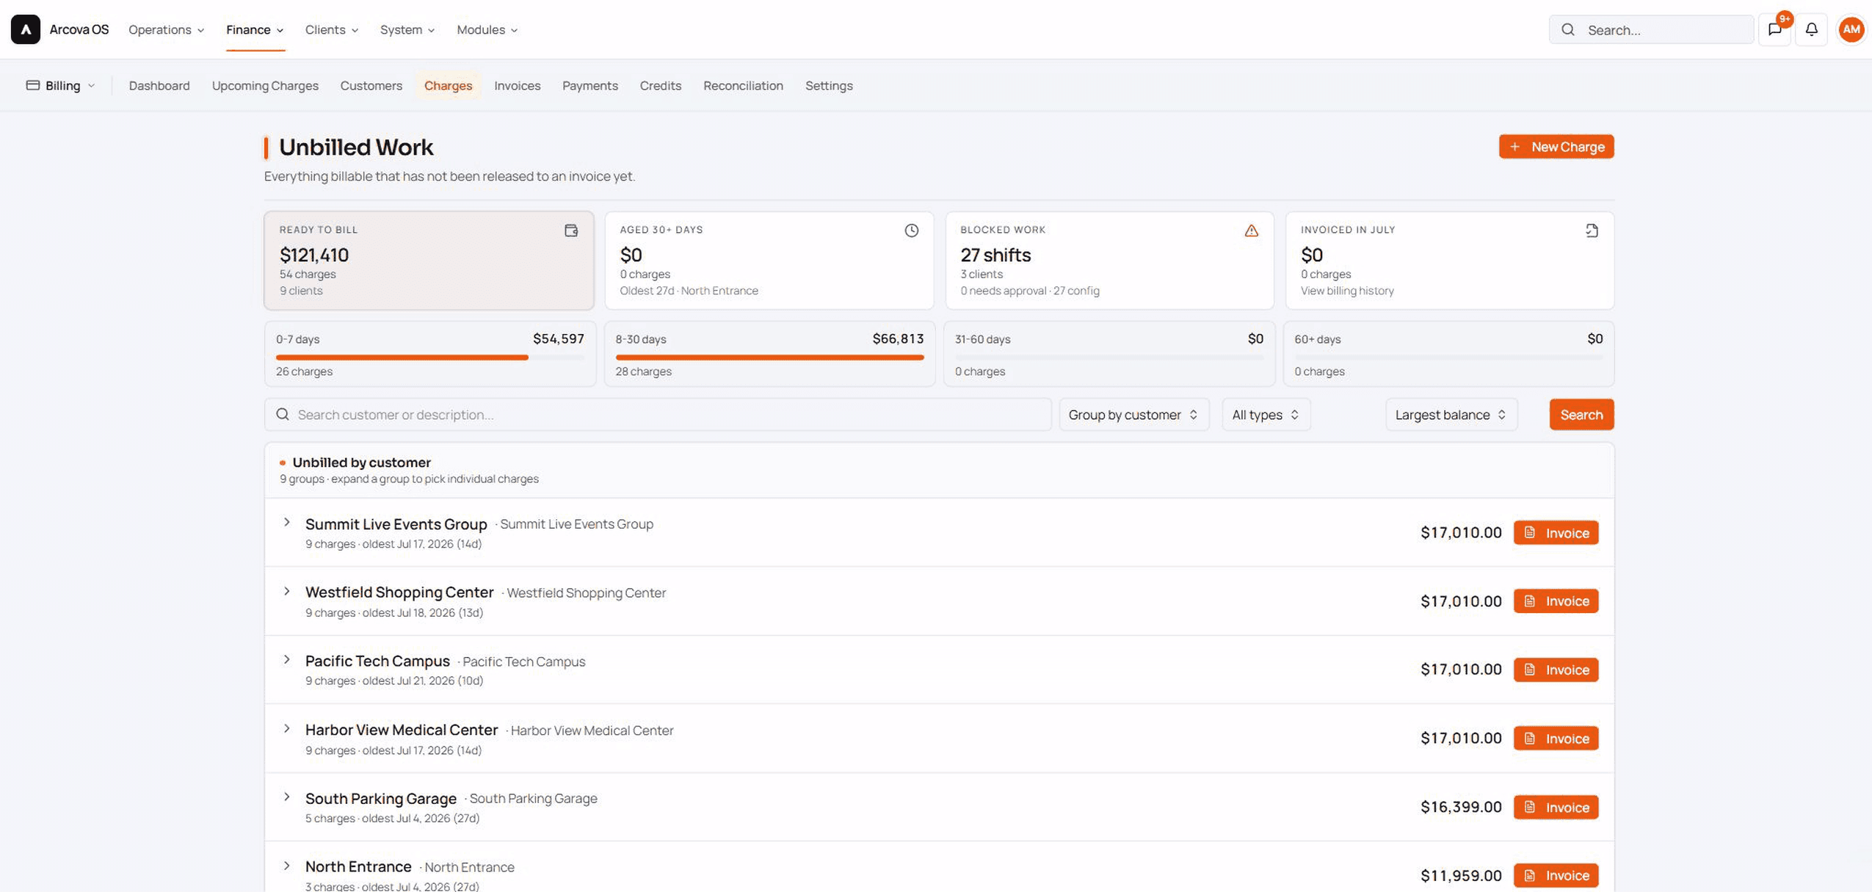Open the Billing section switcher
Viewport: 1872px width, 892px height.
tap(61, 85)
